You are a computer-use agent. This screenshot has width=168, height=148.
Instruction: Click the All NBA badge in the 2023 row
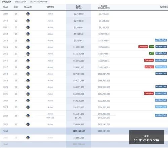161,107
